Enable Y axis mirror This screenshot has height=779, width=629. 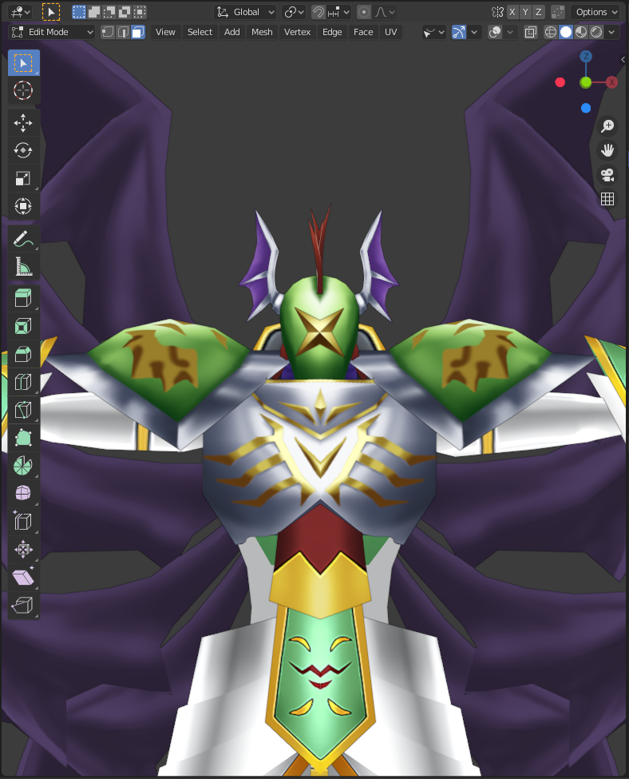pyautogui.click(x=525, y=12)
